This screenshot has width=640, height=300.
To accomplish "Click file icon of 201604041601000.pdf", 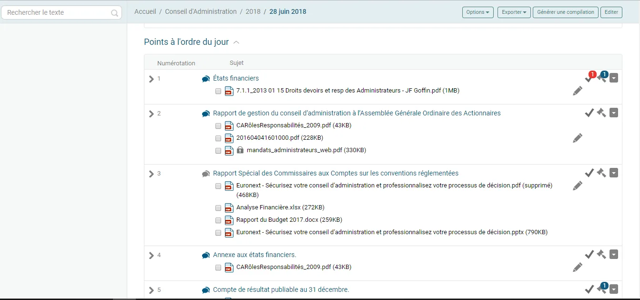I will pyautogui.click(x=229, y=138).
